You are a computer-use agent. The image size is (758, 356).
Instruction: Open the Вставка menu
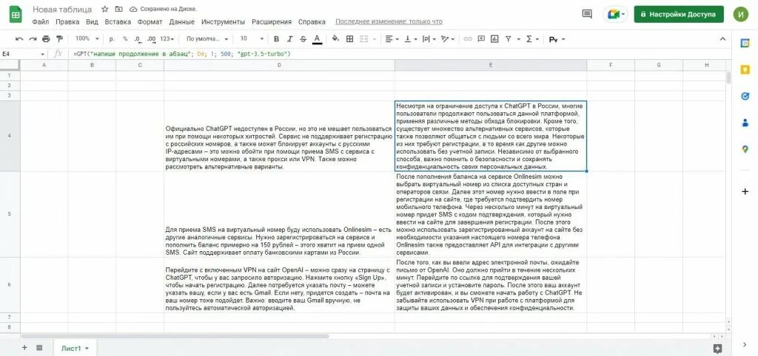click(118, 21)
